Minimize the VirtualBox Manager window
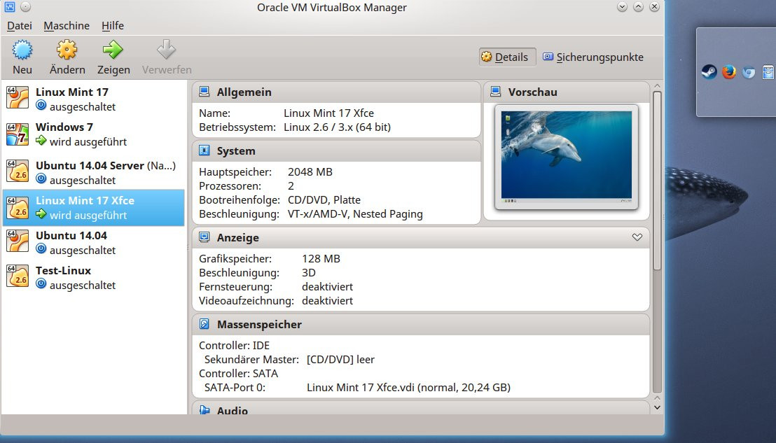776x443 pixels. point(623,7)
